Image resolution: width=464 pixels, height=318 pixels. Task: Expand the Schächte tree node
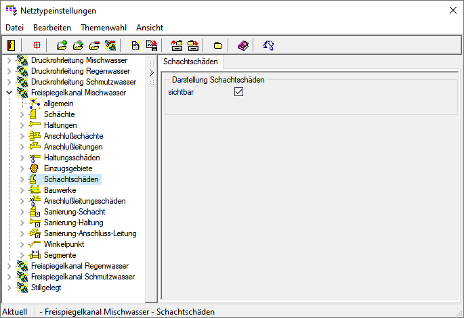(x=22, y=114)
